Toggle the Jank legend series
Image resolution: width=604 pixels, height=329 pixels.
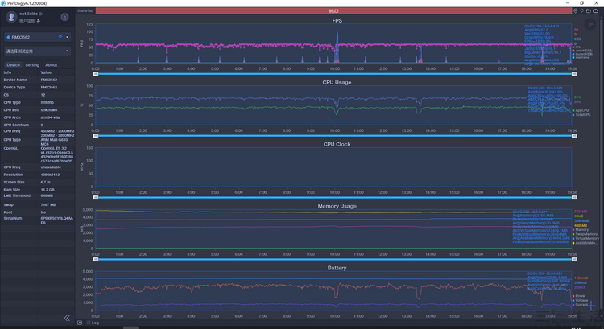click(x=582, y=51)
